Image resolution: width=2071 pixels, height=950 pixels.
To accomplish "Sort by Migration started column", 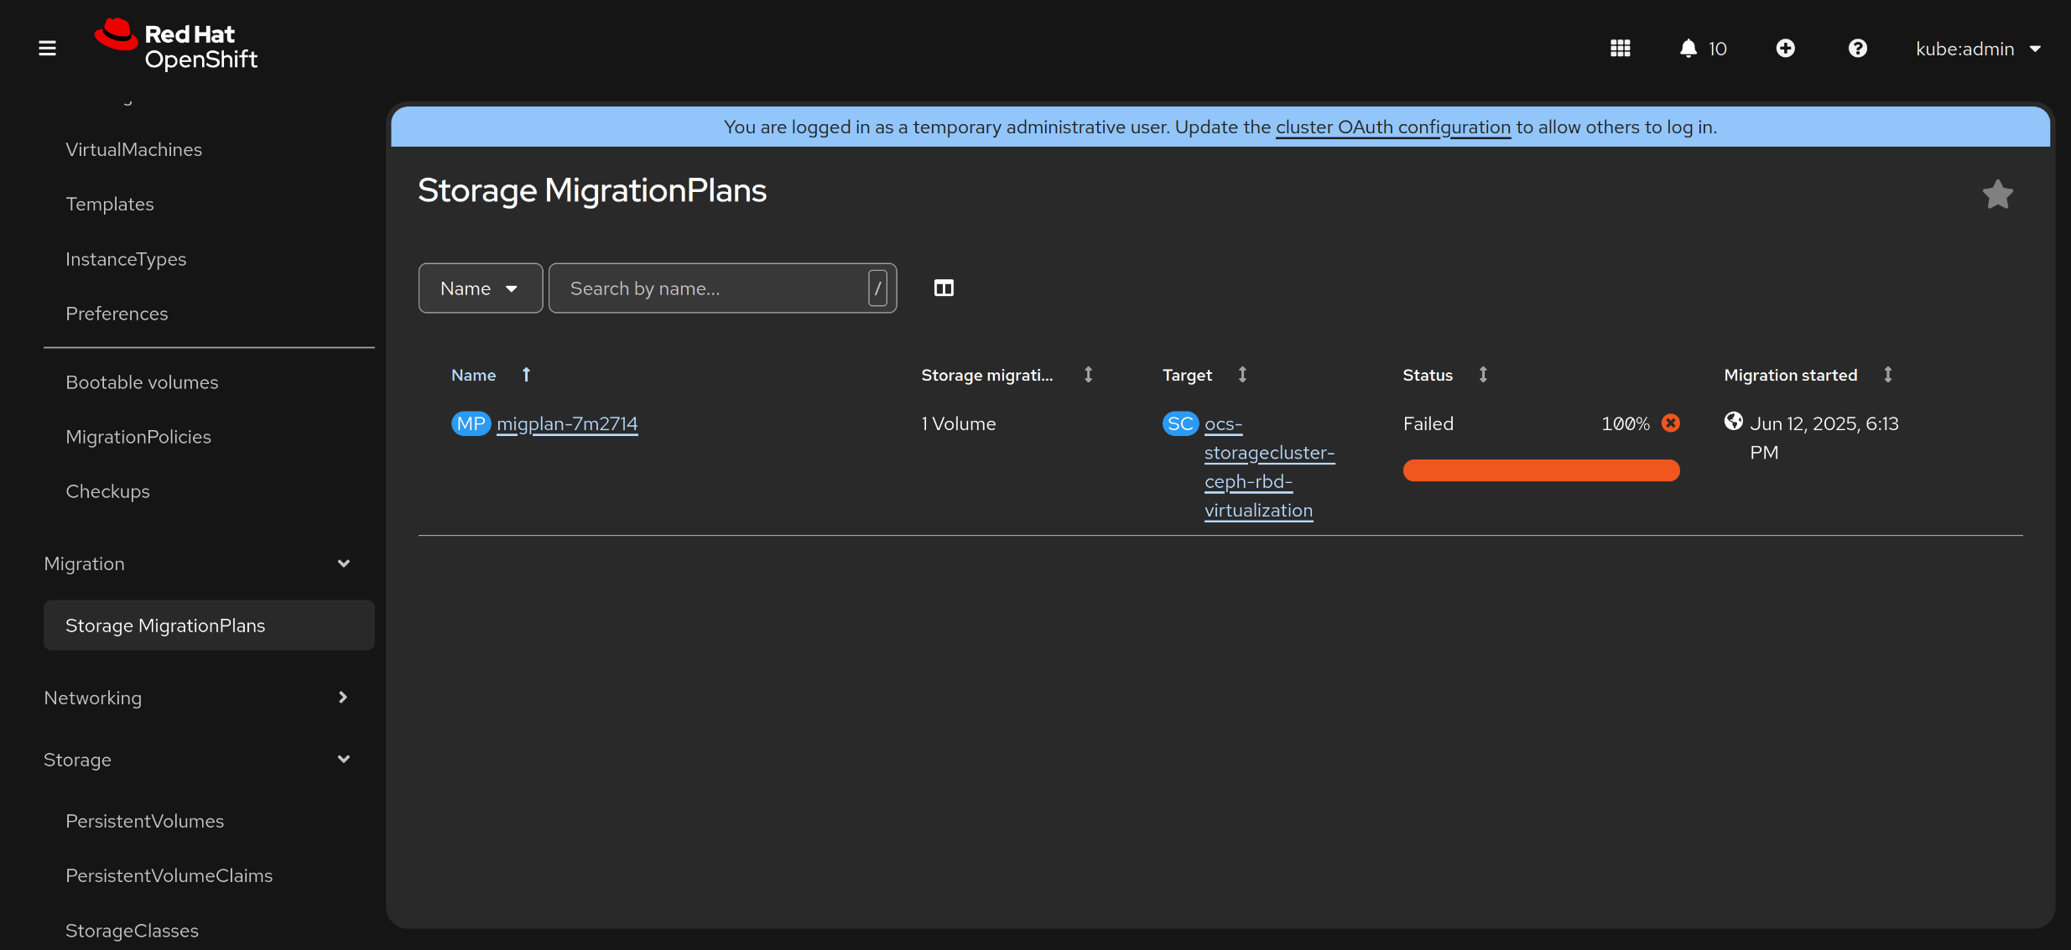I will [x=1790, y=375].
